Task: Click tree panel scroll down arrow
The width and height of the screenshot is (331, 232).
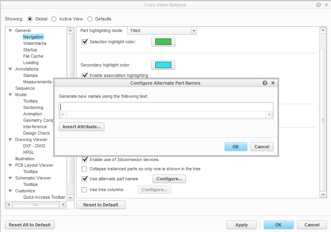Action: 70,198
